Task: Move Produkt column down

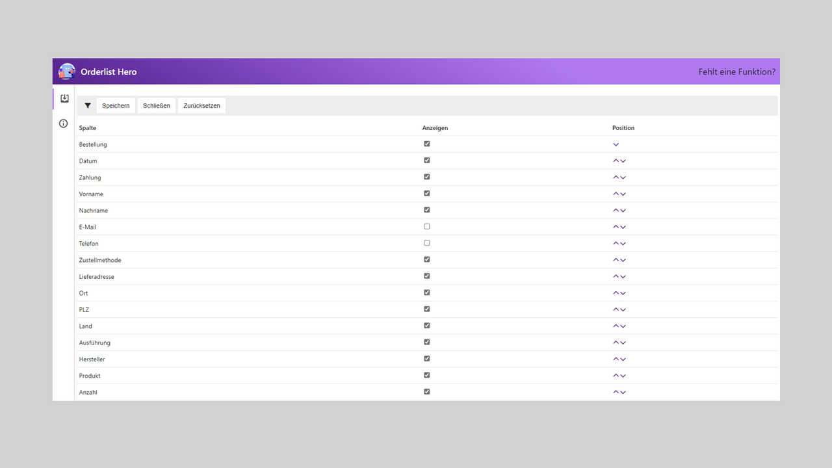Action: point(623,376)
